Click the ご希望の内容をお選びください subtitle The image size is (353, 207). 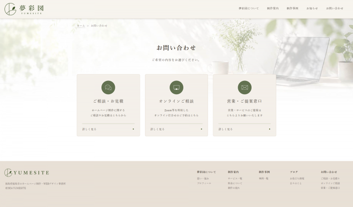coord(176,60)
